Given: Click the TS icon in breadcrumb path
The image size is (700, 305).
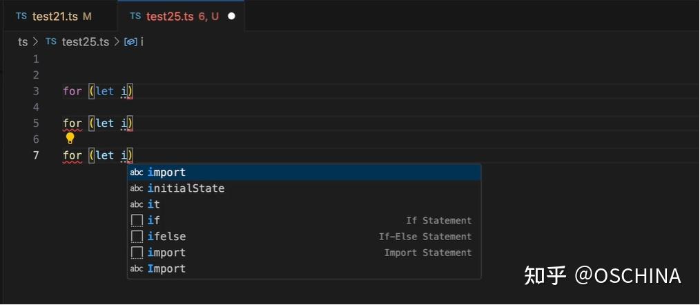Looking at the screenshot, I should point(51,42).
